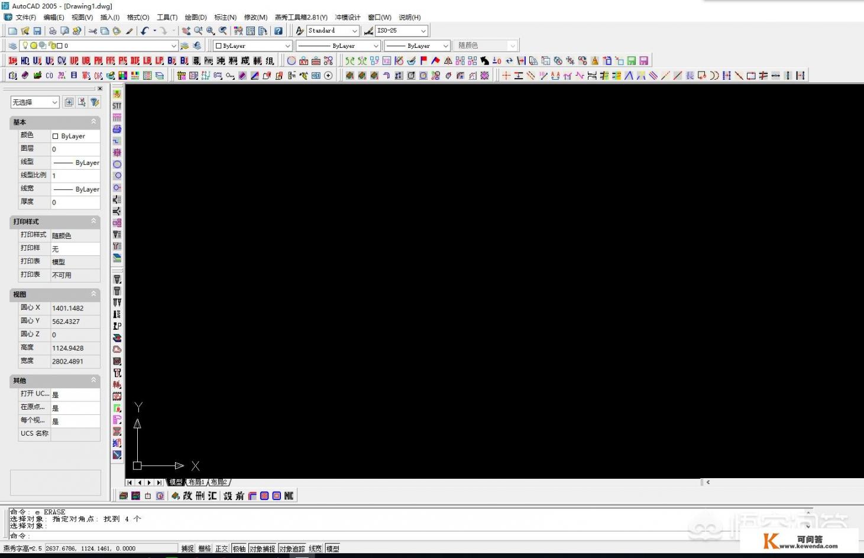The height and width of the screenshot is (558, 864).
Task: Click the 颜色 ByLayer color swatch field
Action: click(x=75, y=136)
